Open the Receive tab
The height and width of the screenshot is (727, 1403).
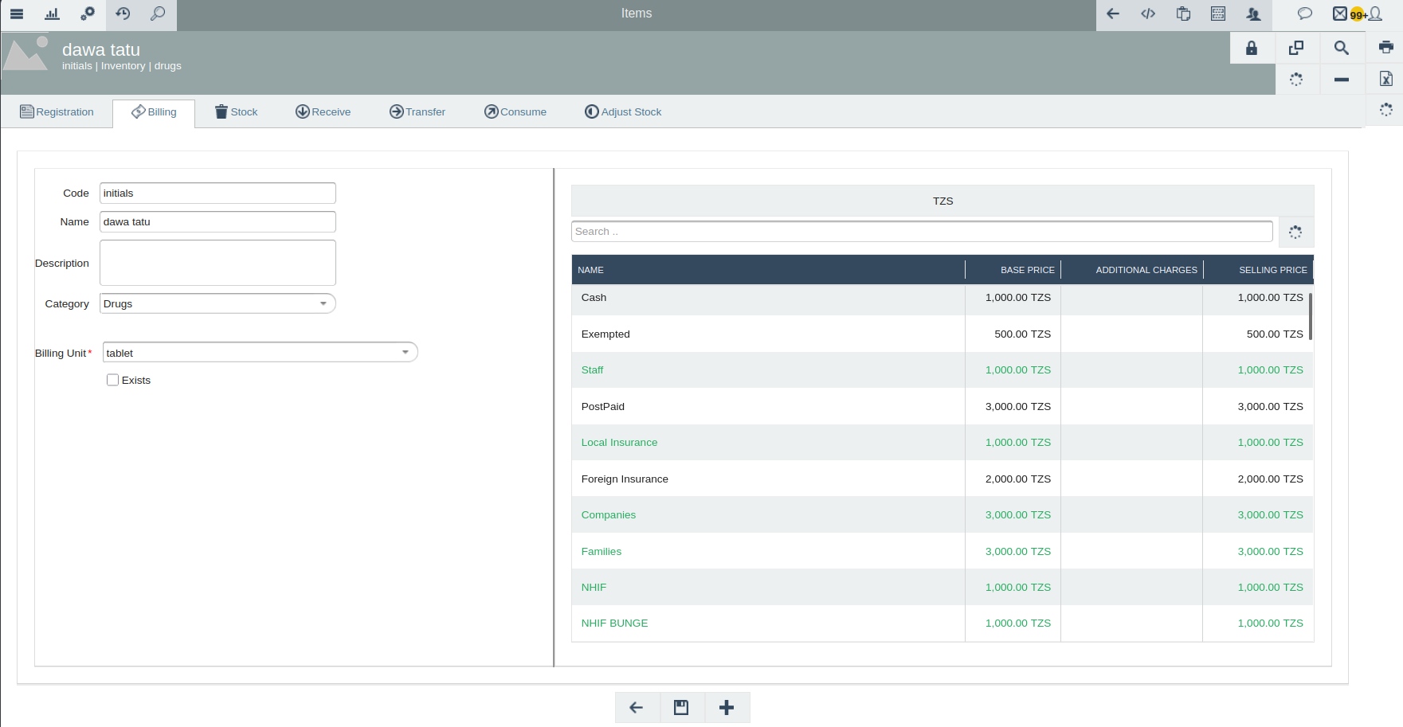(323, 112)
